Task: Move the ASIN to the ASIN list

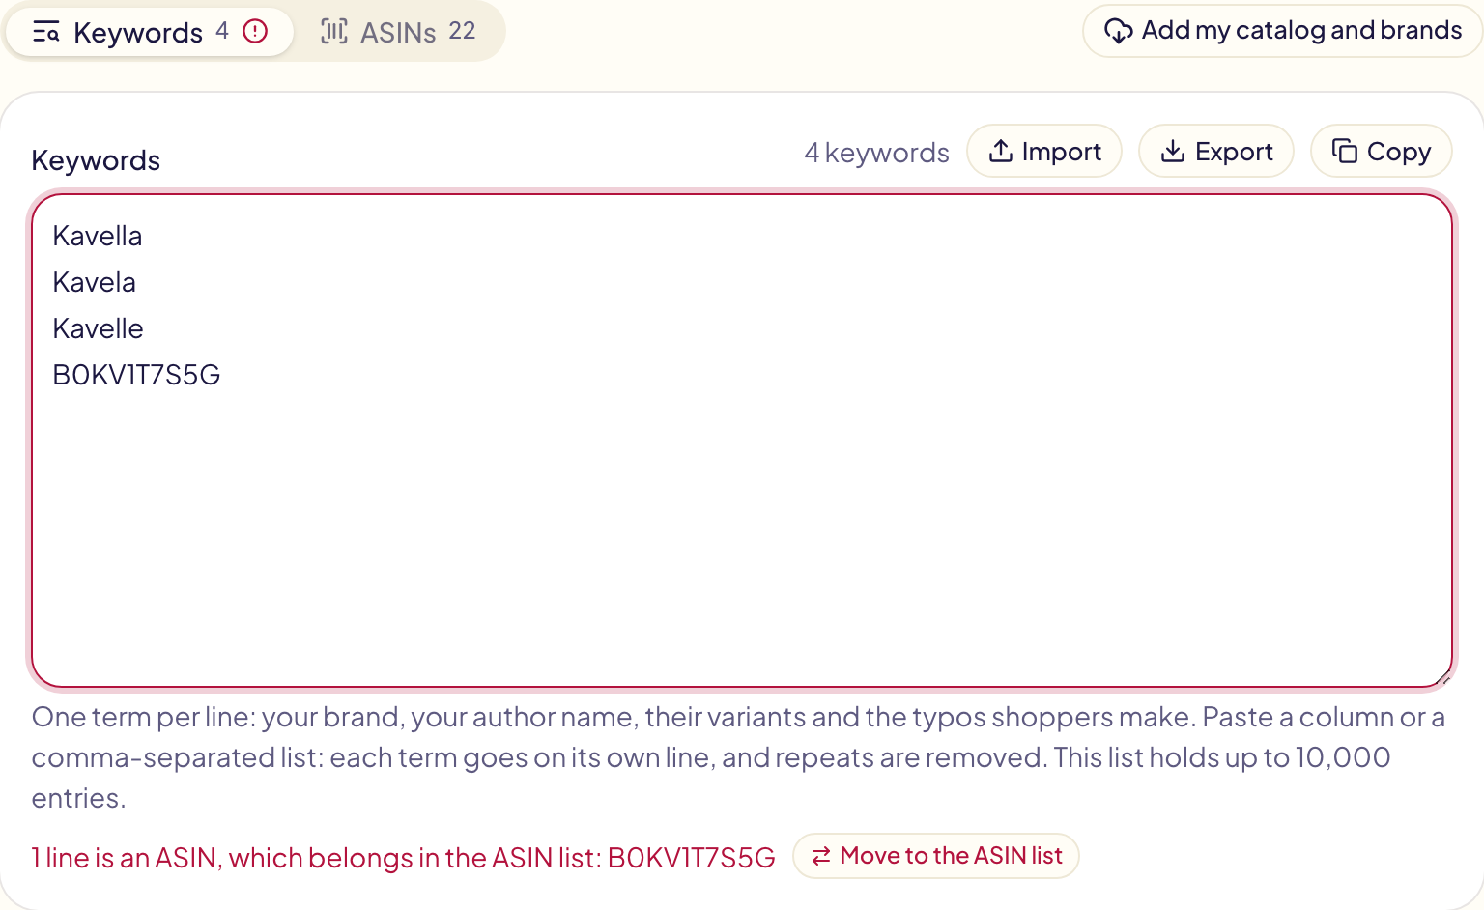Action: tap(936, 856)
